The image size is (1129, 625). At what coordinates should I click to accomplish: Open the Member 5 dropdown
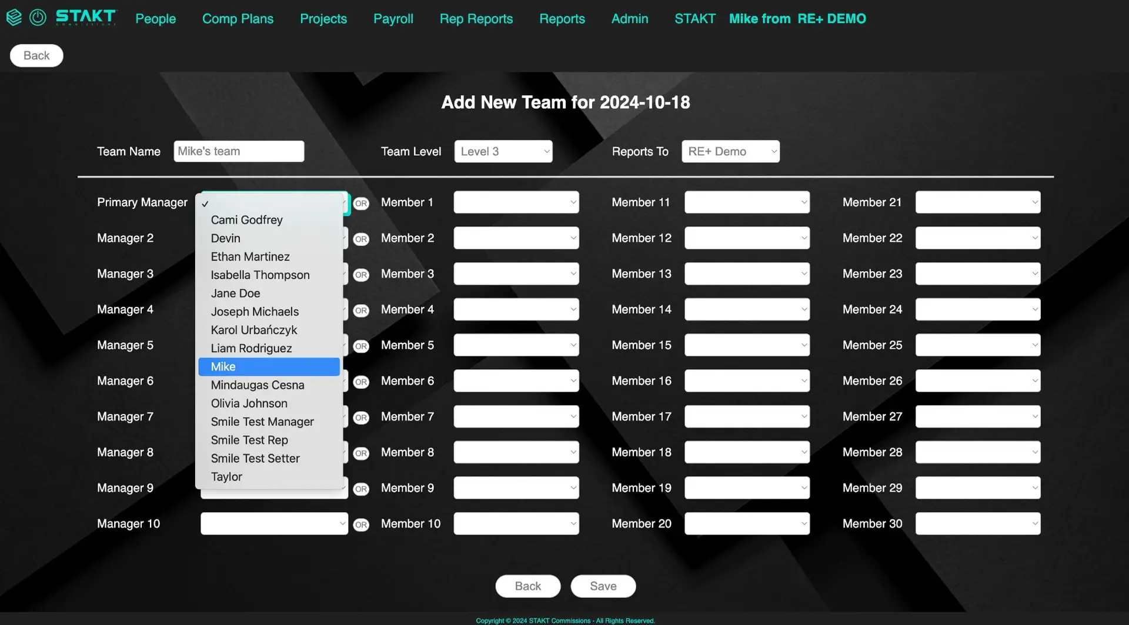[x=516, y=345]
